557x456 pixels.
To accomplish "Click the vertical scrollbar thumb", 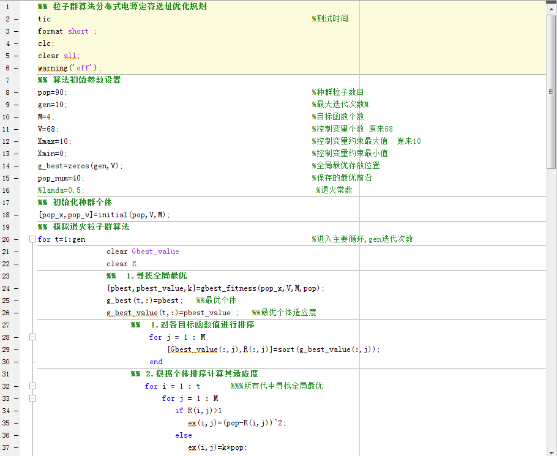I will (551, 92).
